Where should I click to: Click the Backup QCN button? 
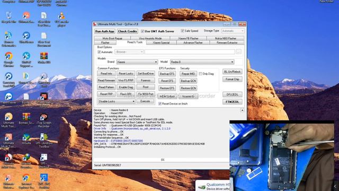[189, 81]
